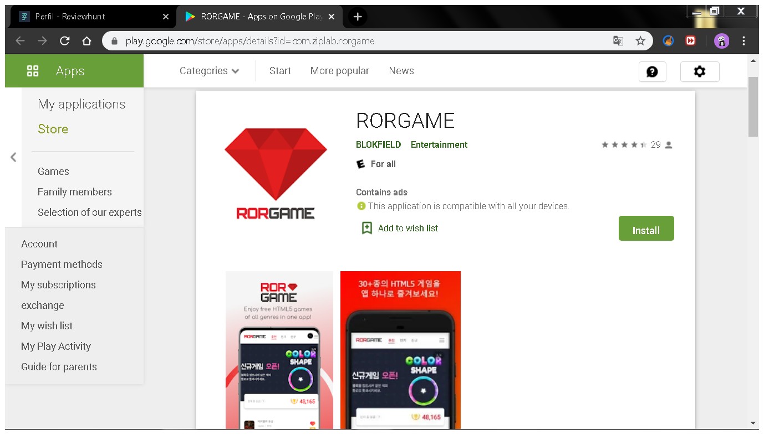Viewport: 764px width, 435px height.
Task: Open the browser three-dot menu
Action: [745, 40]
